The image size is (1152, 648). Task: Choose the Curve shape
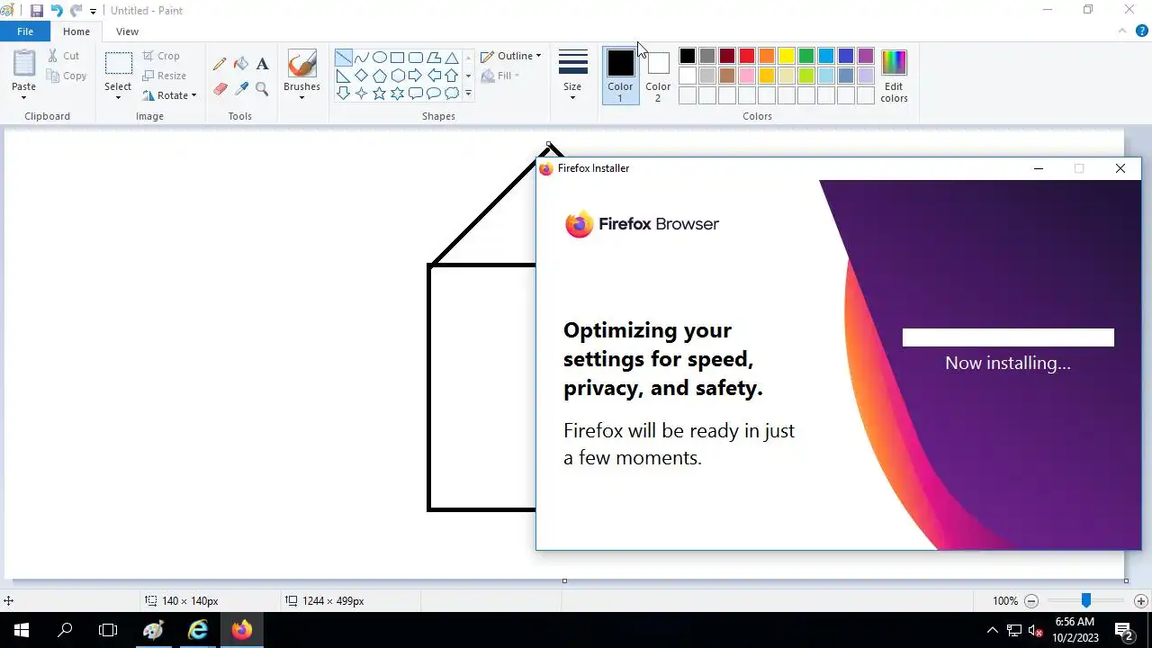[361, 58]
